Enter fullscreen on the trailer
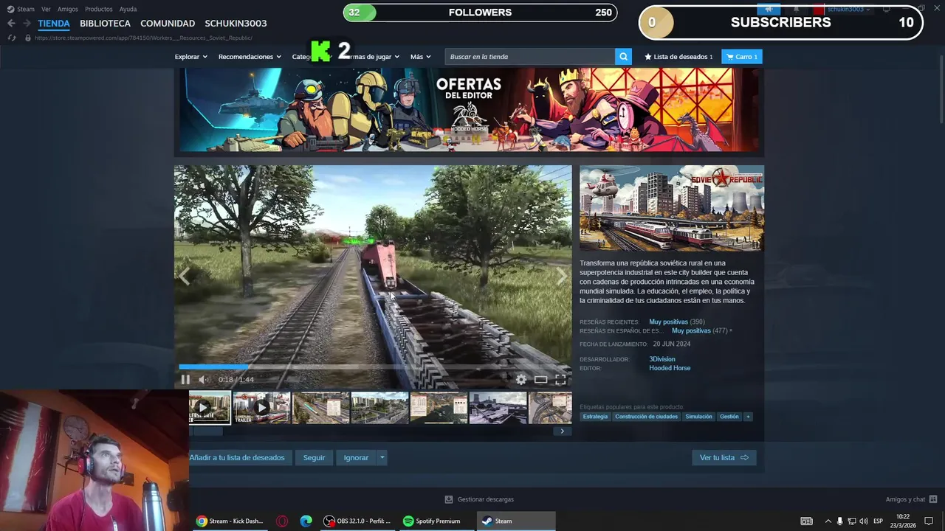Viewport: 945px width, 531px height. (560, 380)
